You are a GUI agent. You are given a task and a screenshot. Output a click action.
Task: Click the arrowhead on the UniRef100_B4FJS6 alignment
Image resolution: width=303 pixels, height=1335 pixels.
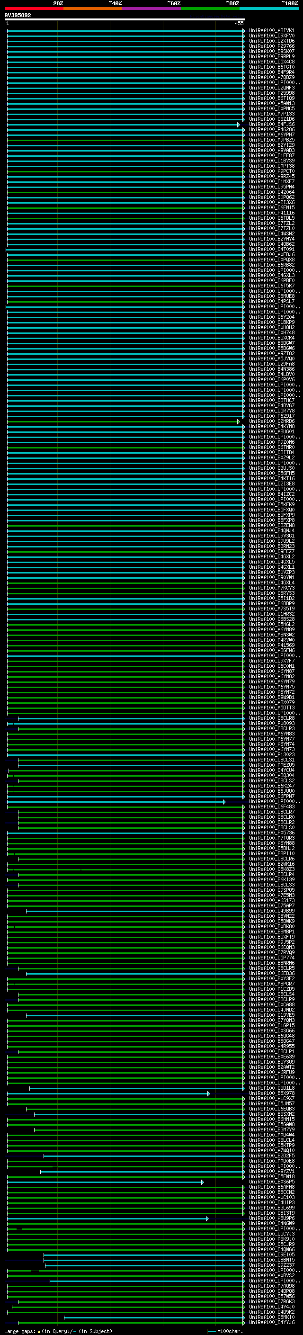coord(239,125)
